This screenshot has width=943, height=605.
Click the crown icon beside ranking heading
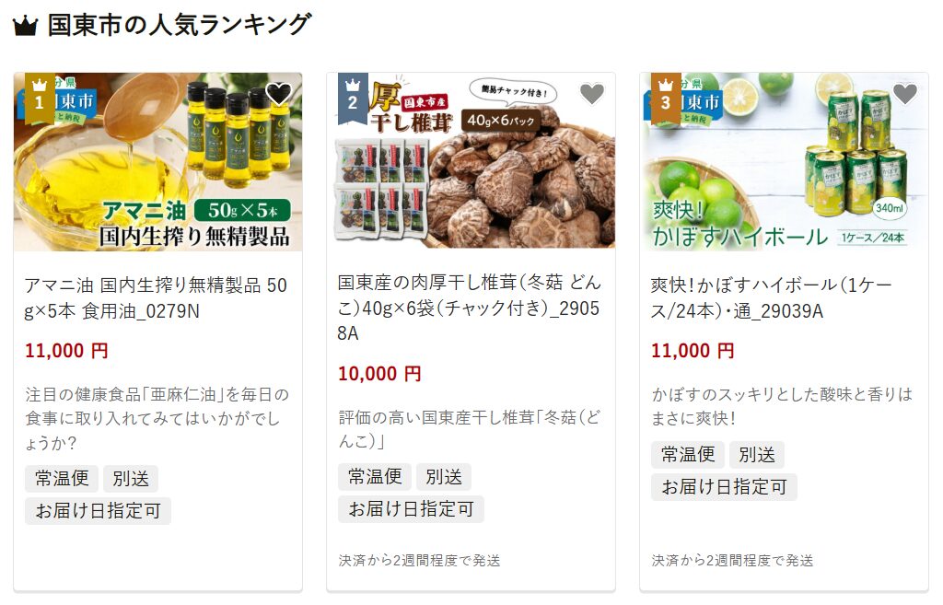(25, 26)
